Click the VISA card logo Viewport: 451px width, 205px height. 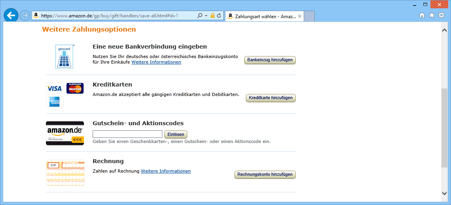[x=55, y=88]
